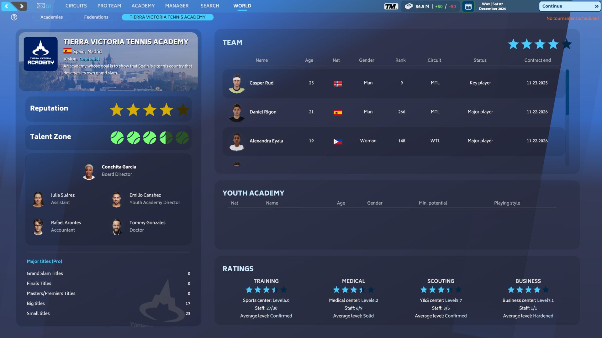Click the back navigation arrow
This screenshot has width=602, height=338.
(7, 6)
